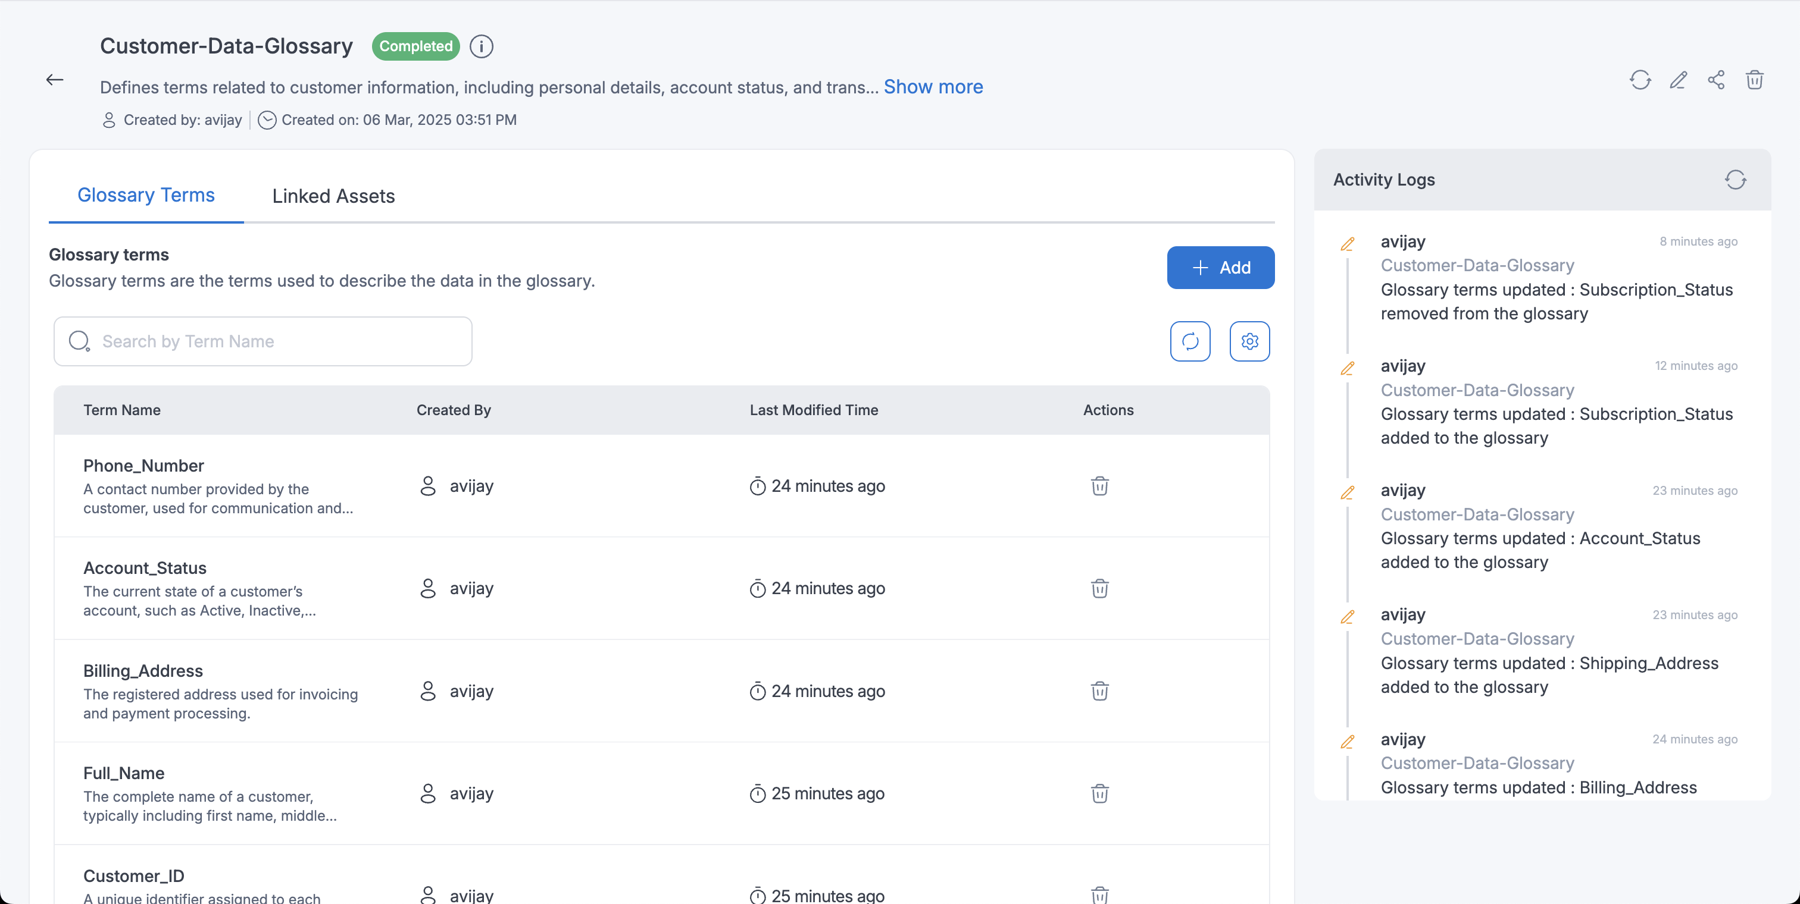Click the '8 minutes ago' log timestamp
Image resolution: width=1800 pixels, height=904 pixels.
pos(1698,241)
